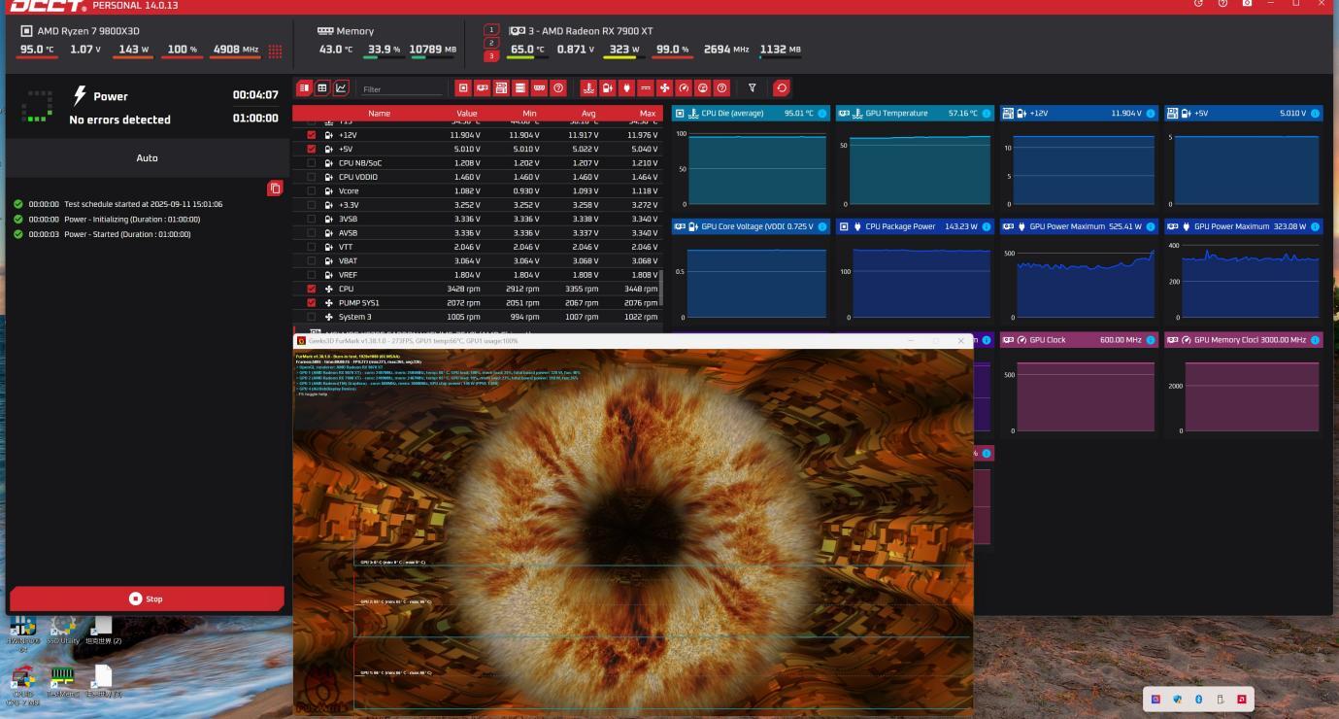Open the SSD Utility desktop shortcut

click(63, 630)
